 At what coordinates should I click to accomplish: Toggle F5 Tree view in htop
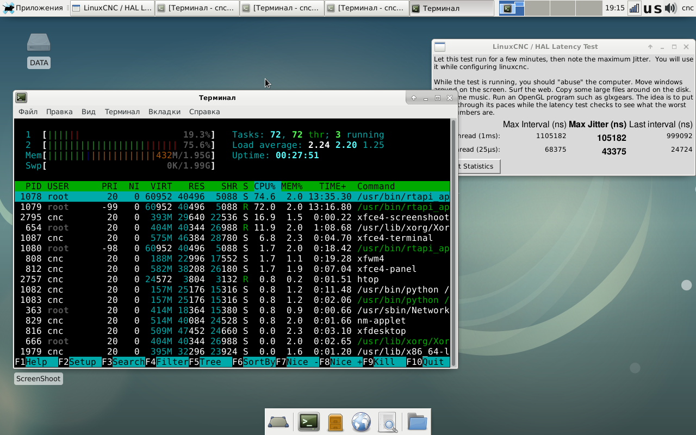tap(210, 362)
